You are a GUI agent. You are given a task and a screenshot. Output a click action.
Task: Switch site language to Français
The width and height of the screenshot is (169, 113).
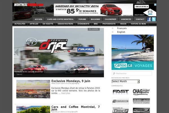pos(122,28)
